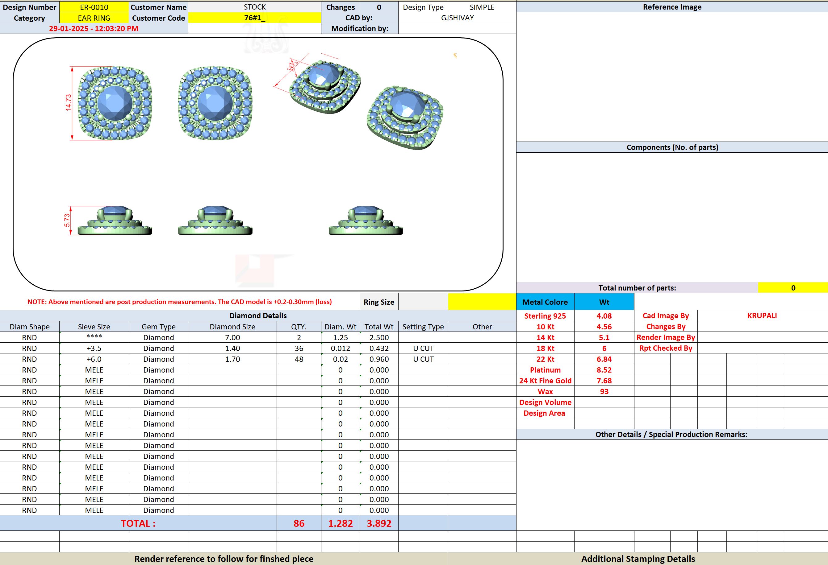This screenshot has height=565, width=828.
Task: Select the 29-01-2025 date and time cell
Action: 94,28
